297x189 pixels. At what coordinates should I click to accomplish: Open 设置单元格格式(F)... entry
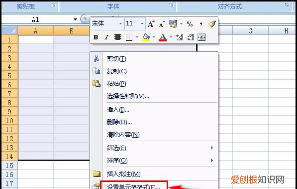[133, 187]
